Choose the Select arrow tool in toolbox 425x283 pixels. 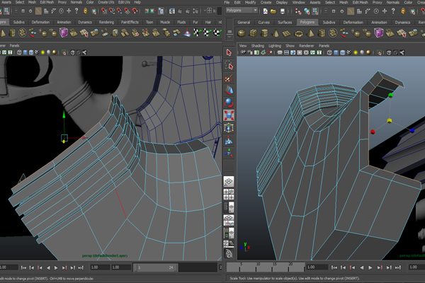pyautogui.click(x=229, y=52)
